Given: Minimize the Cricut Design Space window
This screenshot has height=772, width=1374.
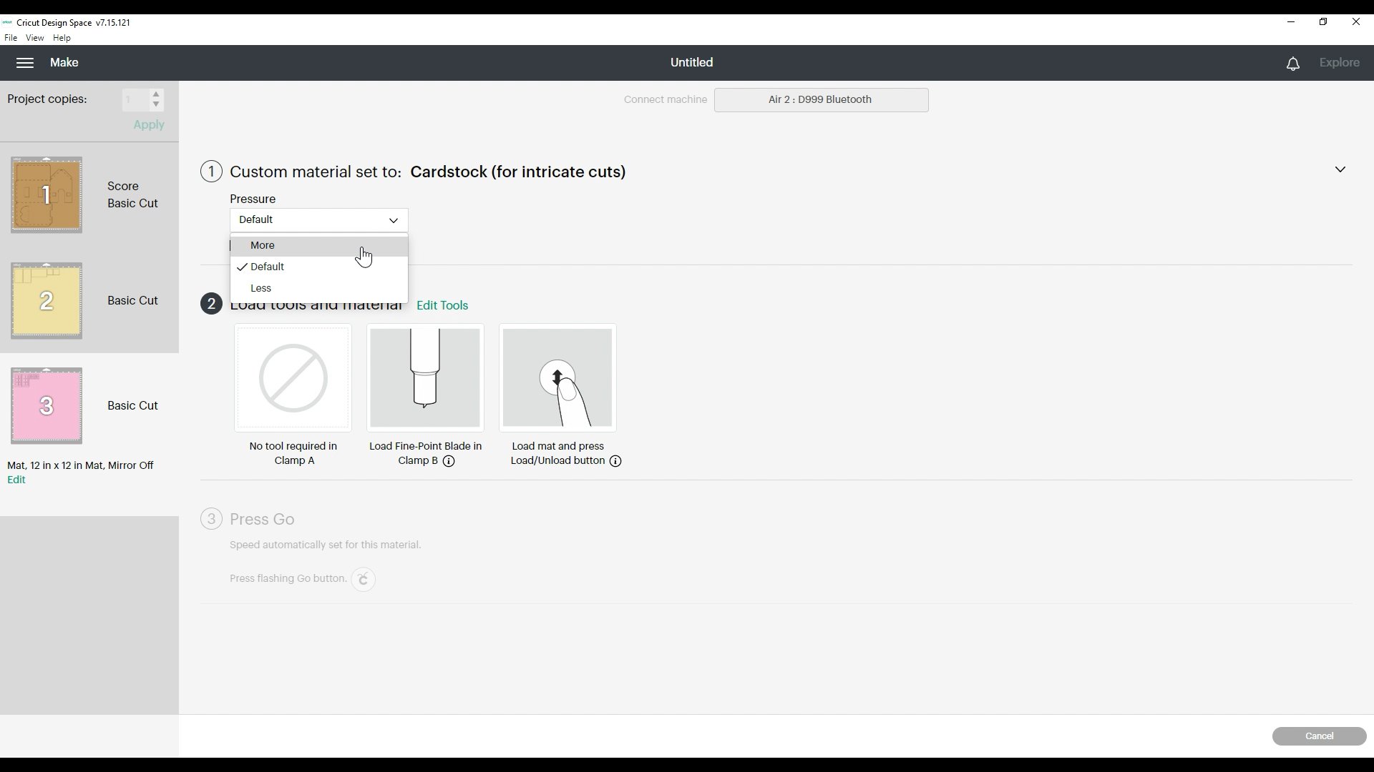Looking at the screenshot, I should [1291, 22].
